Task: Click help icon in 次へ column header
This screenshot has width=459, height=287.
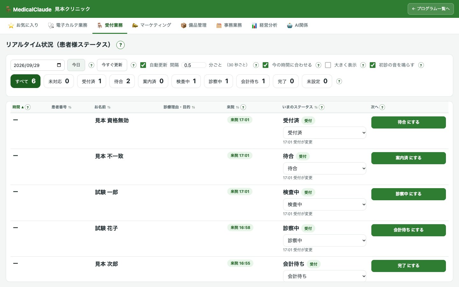Action: (x=382, y=107)
